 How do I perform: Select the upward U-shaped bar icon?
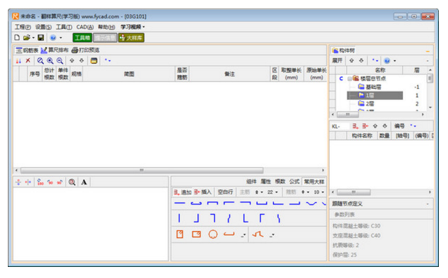[x=262, y=203]
